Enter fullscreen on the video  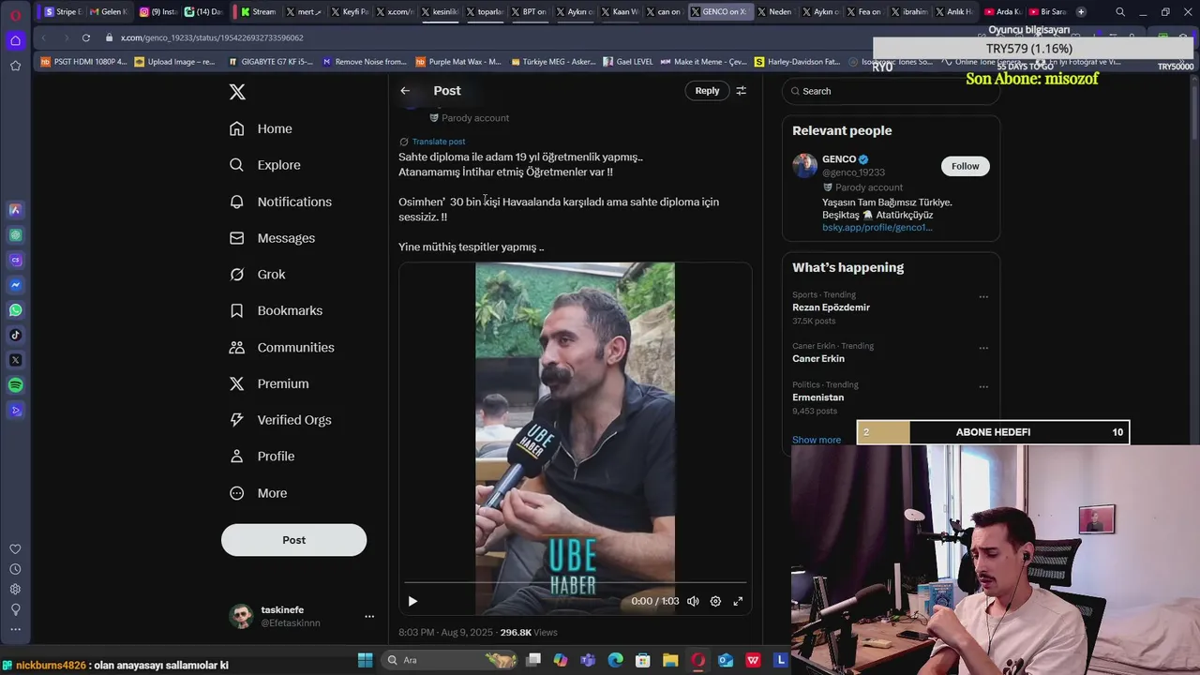(x=738, y=601)
